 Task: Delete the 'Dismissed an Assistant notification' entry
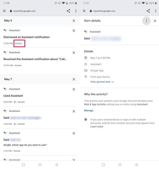[x=74, y=31]
